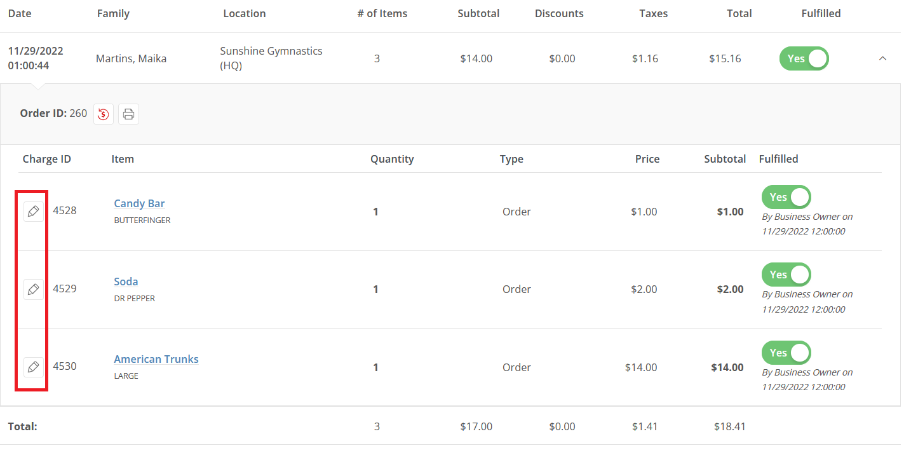Viewport: 911px width, 455px height.
Task: Sort by the Date column header
Action: (x=20, y=13)
